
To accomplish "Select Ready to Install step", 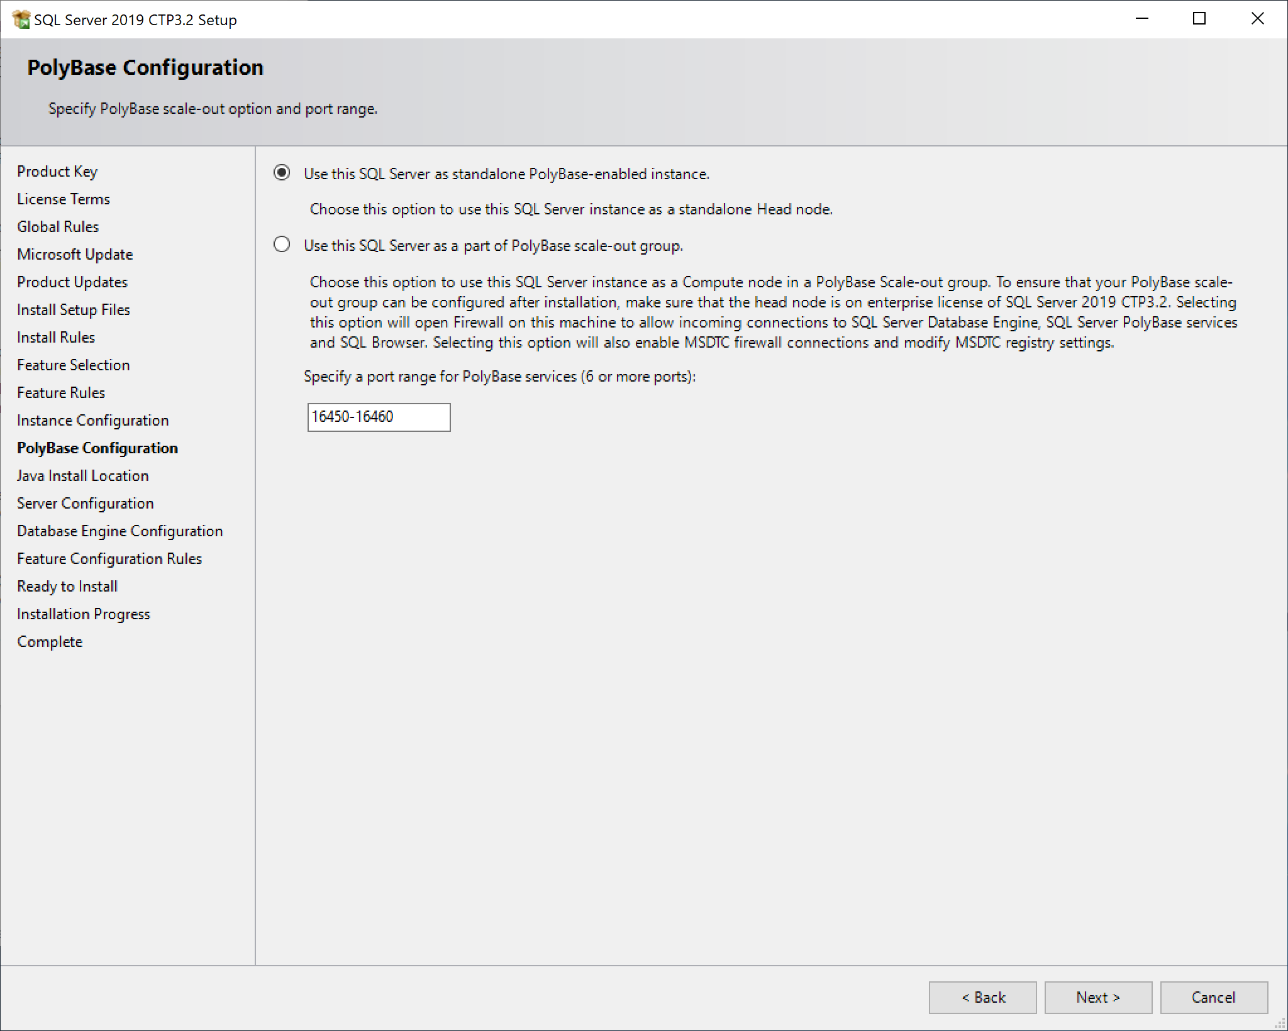I will 67,587.
